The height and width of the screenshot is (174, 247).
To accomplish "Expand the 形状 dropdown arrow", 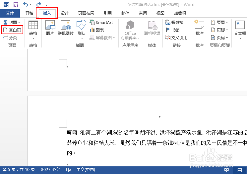I will click(x=82, y=38).
